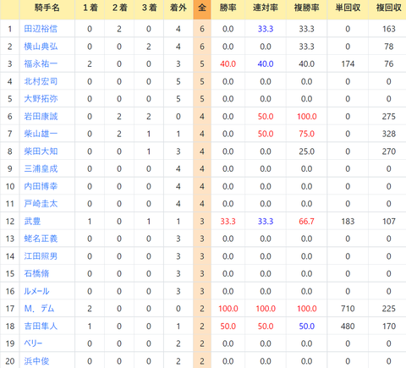The image size is (406, 368).
Task: Select jockey 吉田隼人
Action: [x=41, y=326]
